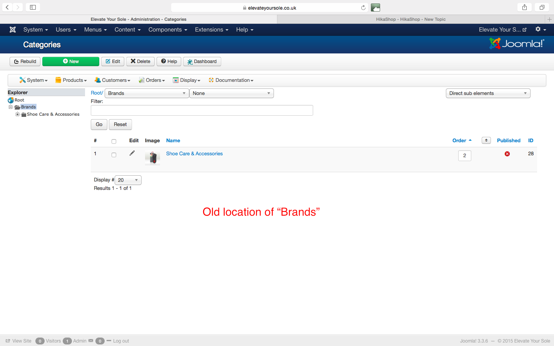Open the Joomla System menu
The width and height of the screenshot is (554, 346).
click(36, 30)
